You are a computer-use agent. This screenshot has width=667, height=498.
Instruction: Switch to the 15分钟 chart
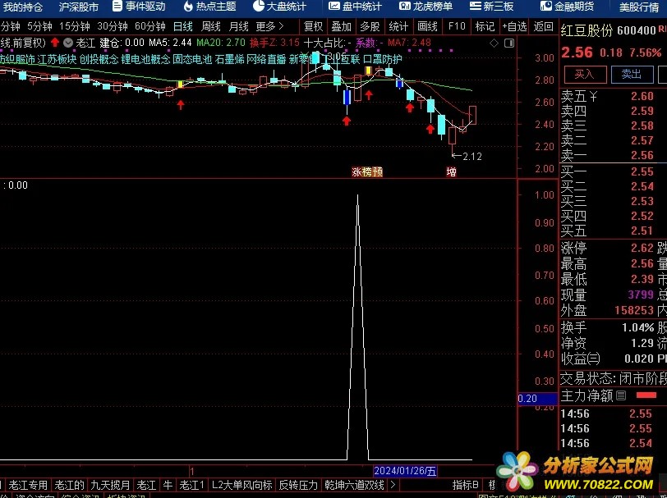[75, 26]
